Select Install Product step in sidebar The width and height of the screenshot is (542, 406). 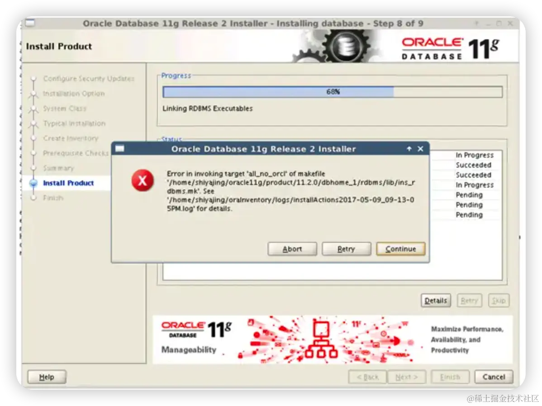coord(68,183)
